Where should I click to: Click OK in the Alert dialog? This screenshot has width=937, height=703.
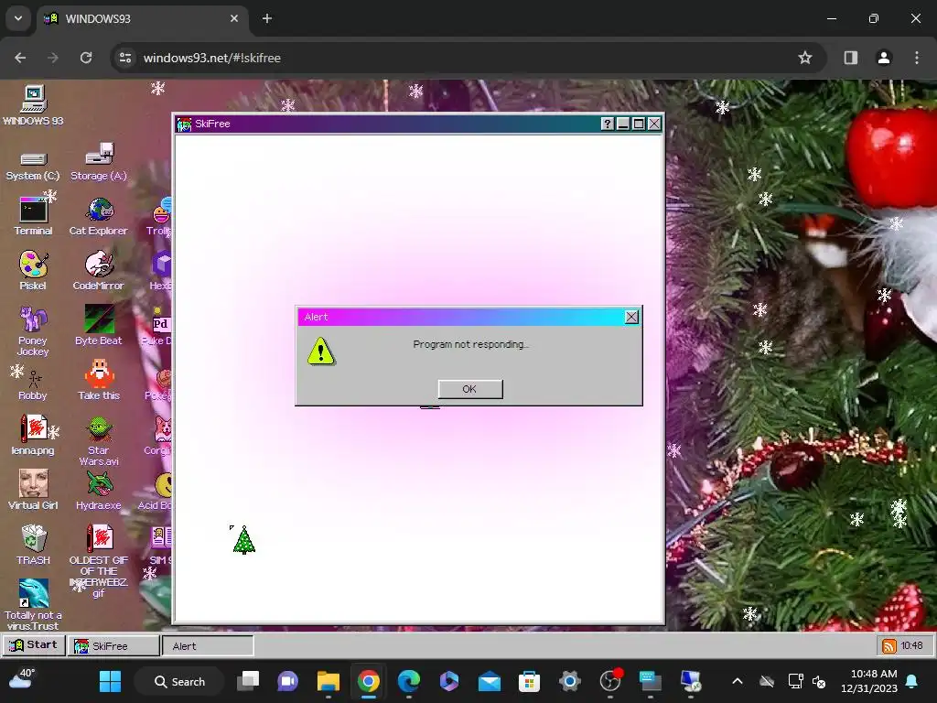(x=470, y=389)
